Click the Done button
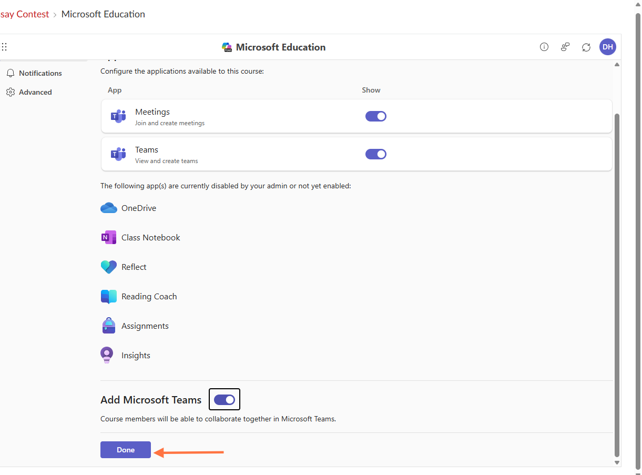 point(126,450)
